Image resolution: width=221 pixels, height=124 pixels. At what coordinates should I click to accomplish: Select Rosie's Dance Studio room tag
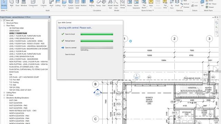click(x=149, y=101)
